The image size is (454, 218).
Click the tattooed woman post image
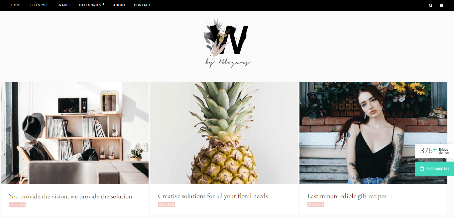(x=373, y=133)
